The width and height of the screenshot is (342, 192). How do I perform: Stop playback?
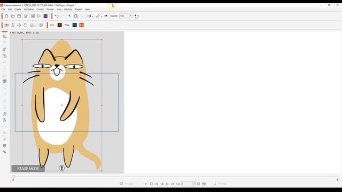point(151,184)
